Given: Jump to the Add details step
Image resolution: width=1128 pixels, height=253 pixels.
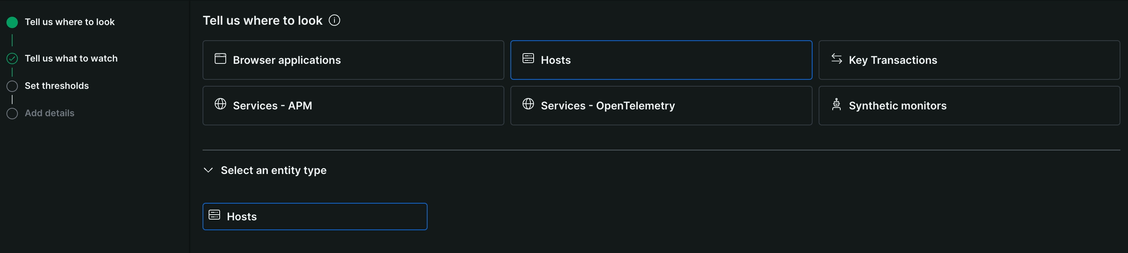Looking at the screenshot, I should 49,113.
